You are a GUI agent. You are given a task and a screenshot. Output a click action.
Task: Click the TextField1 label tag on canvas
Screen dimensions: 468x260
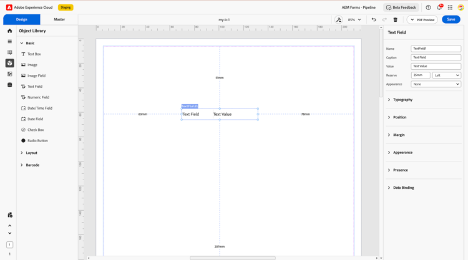190,106
